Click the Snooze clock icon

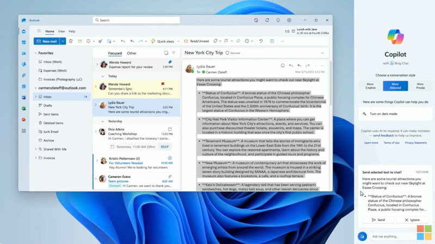pyautogui.click(x=247, y=41)
